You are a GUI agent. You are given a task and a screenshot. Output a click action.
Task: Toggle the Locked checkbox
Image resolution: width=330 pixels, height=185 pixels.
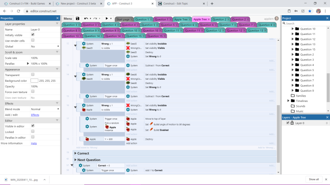pos(33,131)
